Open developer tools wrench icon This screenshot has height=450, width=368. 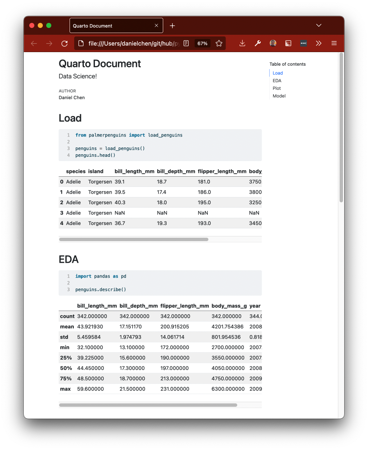pos(257,43)
